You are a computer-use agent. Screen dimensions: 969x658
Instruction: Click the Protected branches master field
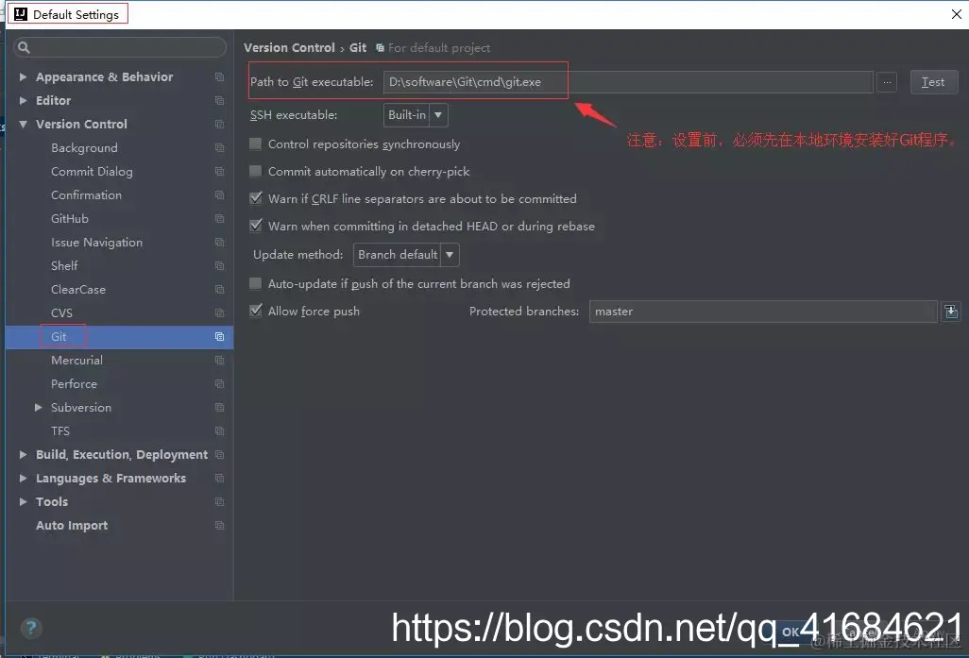pyautogui.click(x=763, y=312)
